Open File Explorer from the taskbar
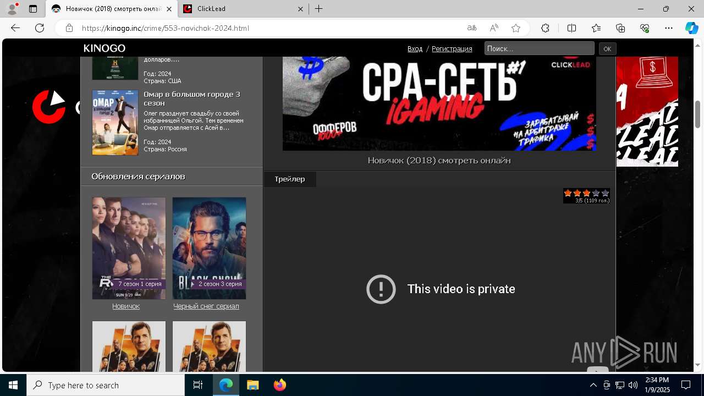 (x=252, y=385)
